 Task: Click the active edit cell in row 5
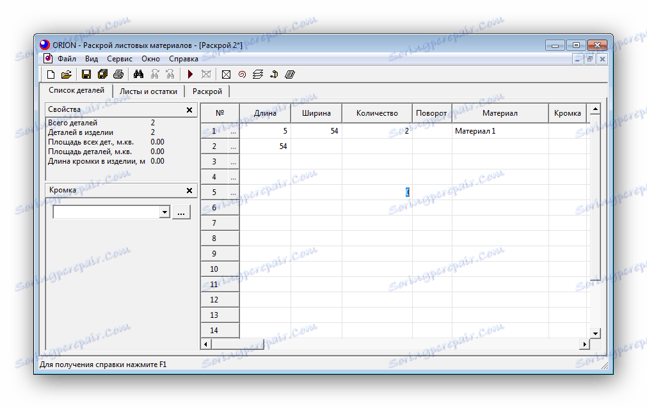point(377,192)
